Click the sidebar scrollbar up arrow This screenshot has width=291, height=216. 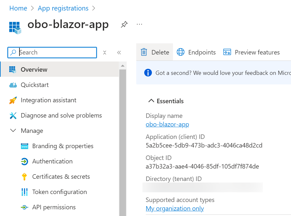click(x=123, y=66)
